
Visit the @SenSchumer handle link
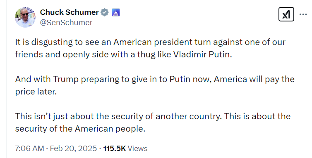(x=66, y=23)
